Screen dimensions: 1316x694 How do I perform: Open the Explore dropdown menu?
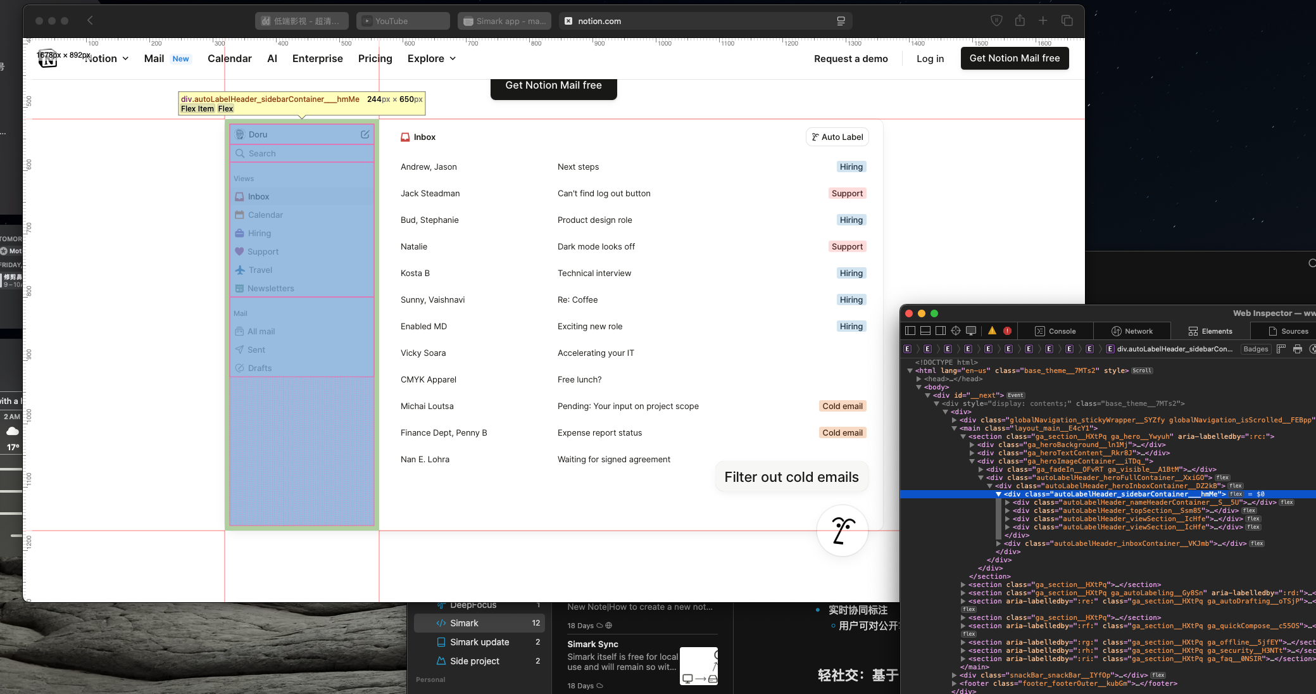[432, 58]
